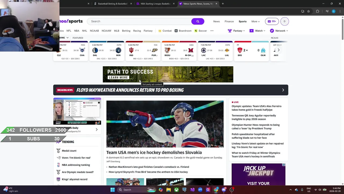The width and height of the screenshot is (344, 194).
Task: Open the Windows Start menu
Action: coord(113,190)
